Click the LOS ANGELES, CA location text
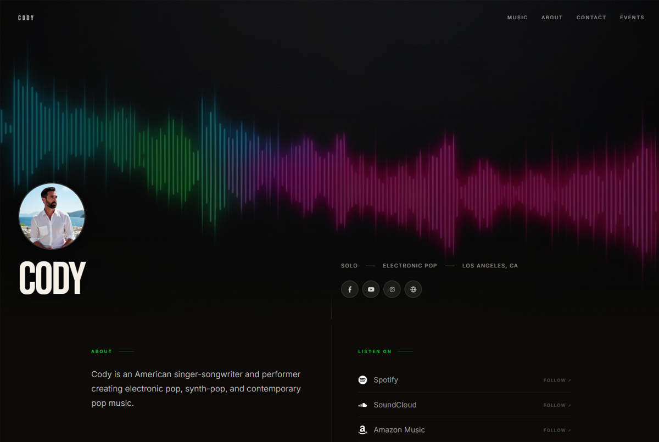659x442 pixels. click(x=490, y=266)
